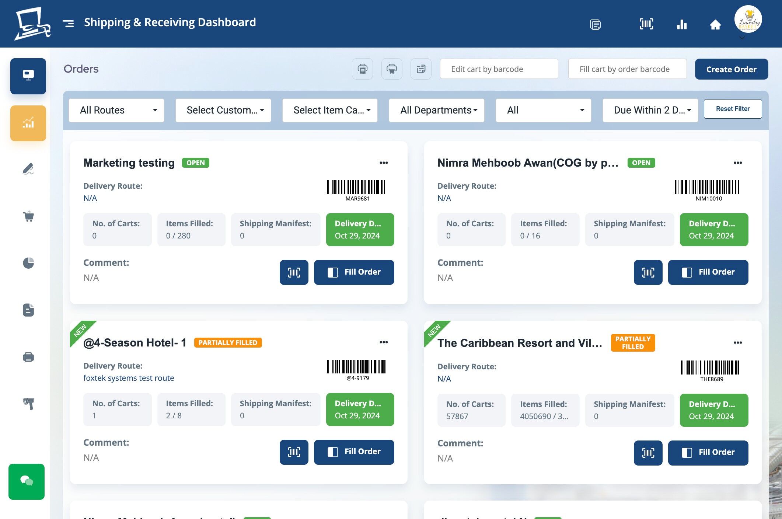Expand the Due Within 2 D... filter
Screen dimensions: 782x519
[650, 110]
